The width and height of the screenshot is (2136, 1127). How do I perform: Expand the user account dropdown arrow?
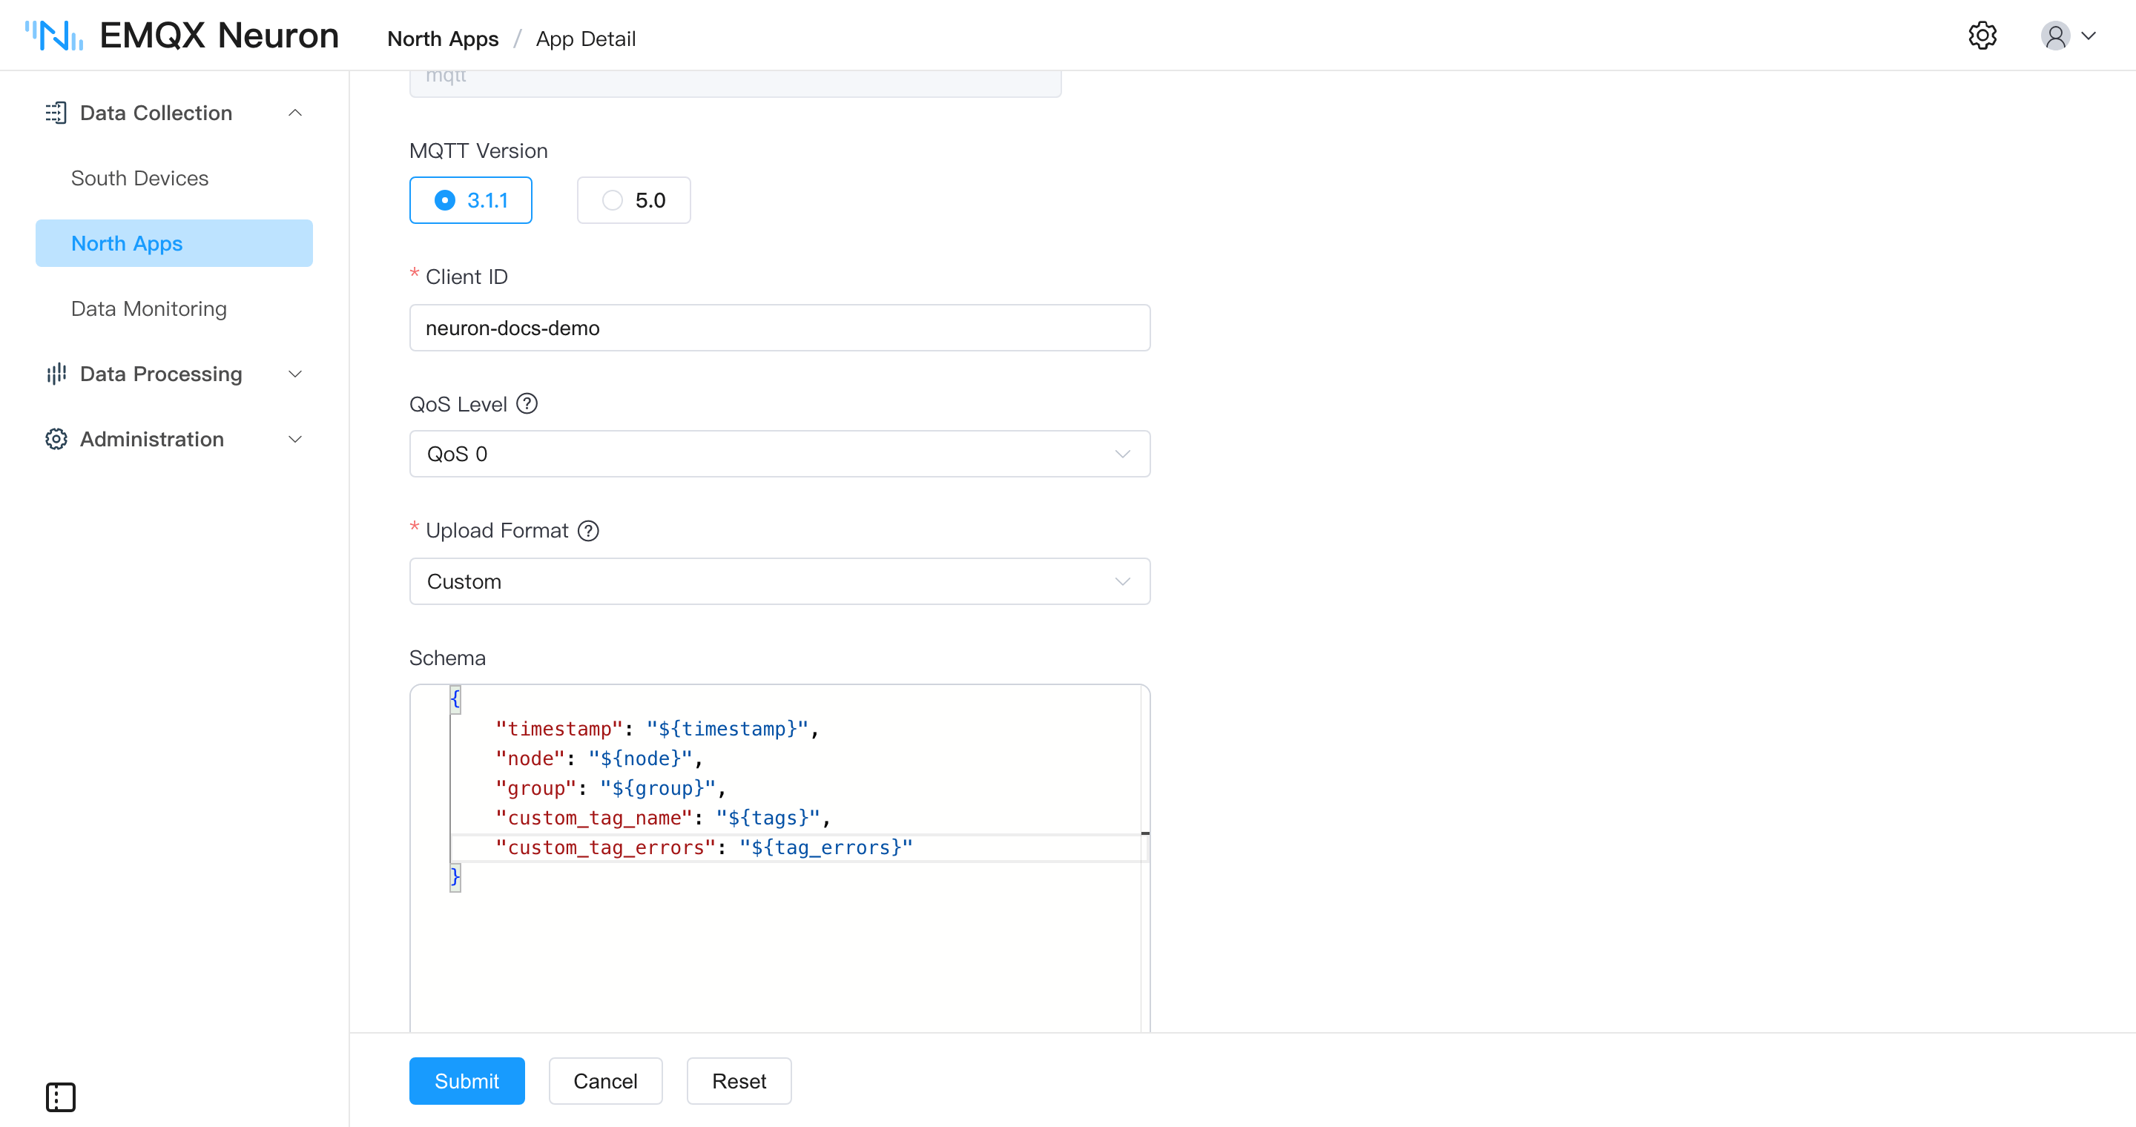pos(2089,36)
